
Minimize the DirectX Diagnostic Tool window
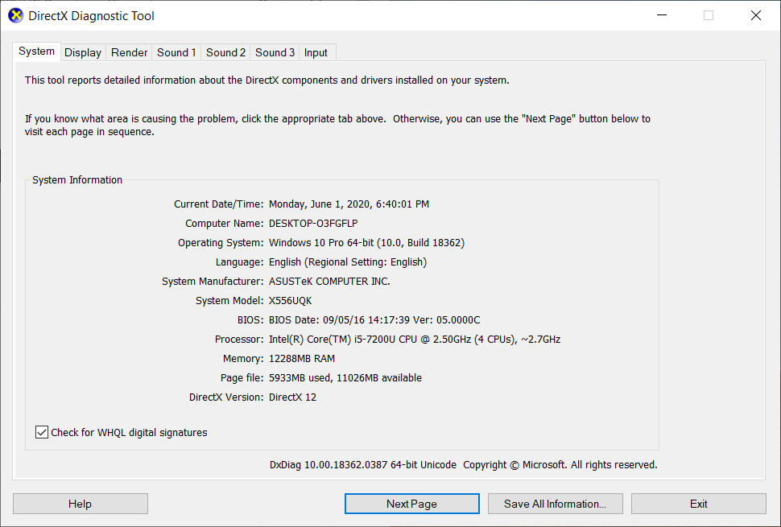tap(661, 15)
